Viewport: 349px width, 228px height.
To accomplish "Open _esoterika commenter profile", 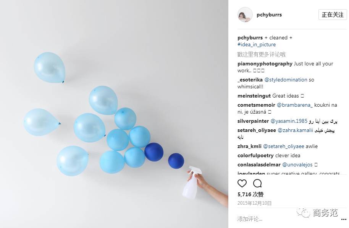I will point(250,80).
